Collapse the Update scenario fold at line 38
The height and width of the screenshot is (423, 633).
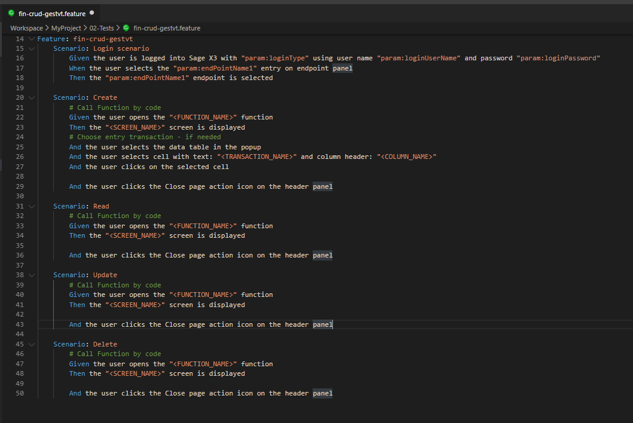(x=32, y=275)
